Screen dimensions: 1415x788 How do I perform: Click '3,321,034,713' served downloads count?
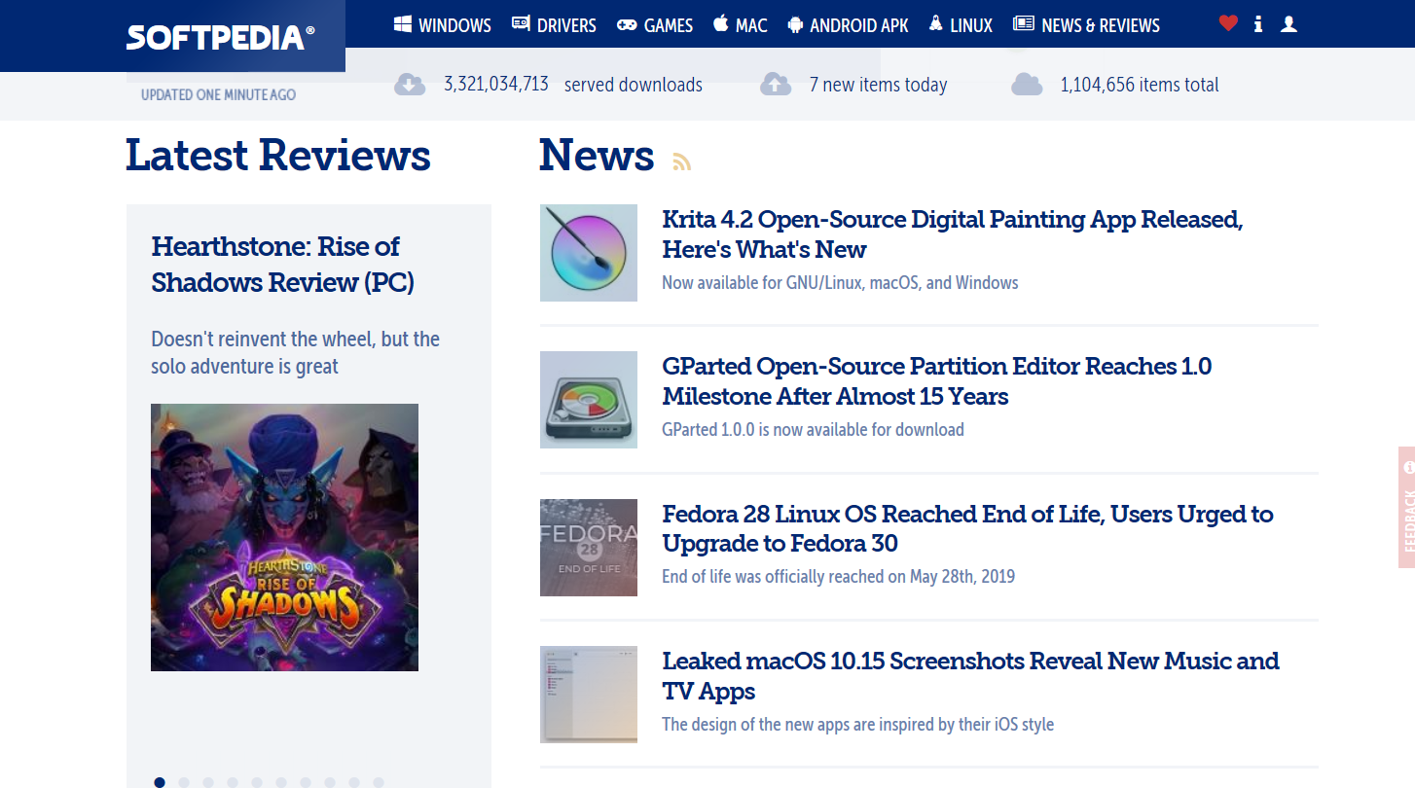496,85
